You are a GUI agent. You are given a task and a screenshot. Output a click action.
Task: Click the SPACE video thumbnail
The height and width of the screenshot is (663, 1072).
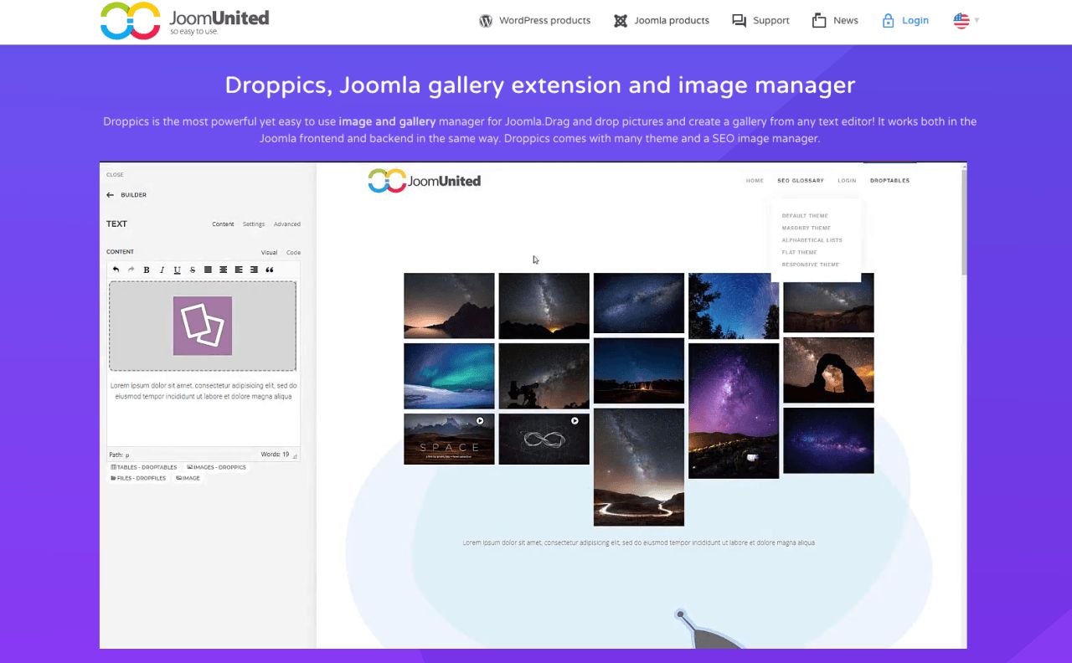click(449, 439)
